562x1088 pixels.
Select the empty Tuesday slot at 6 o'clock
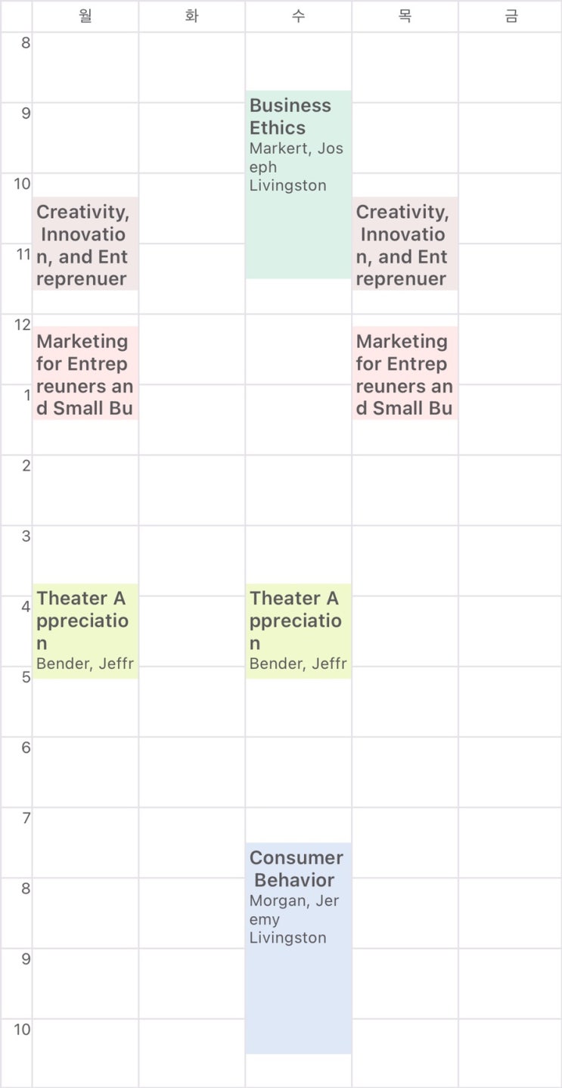(x=191, y=772)
